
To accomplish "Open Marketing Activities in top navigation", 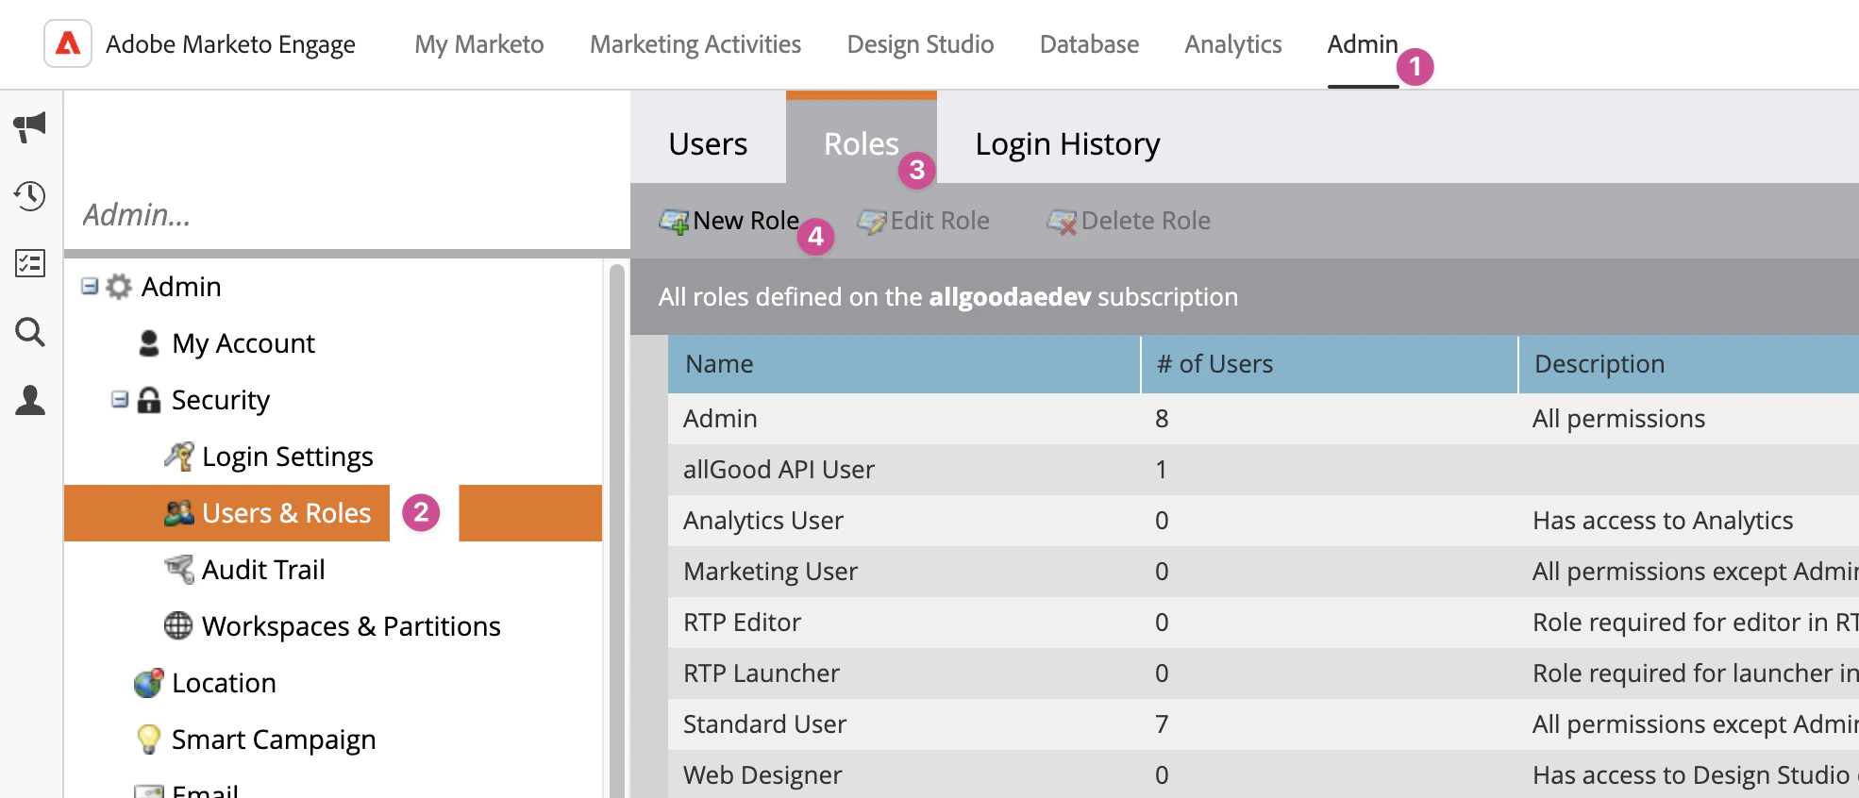I will [695, 44].
